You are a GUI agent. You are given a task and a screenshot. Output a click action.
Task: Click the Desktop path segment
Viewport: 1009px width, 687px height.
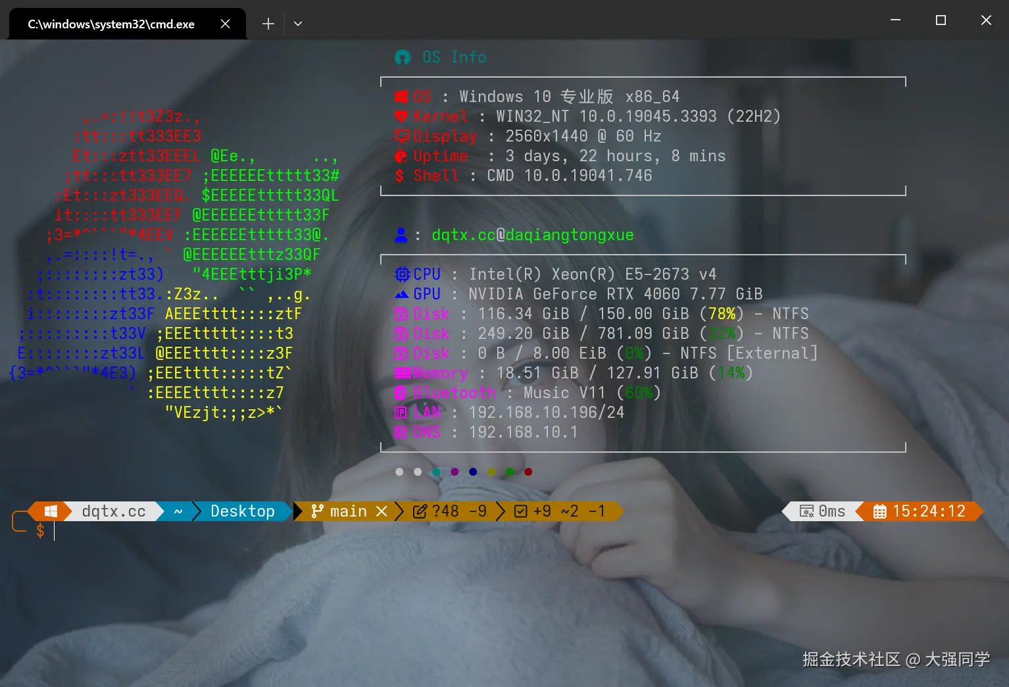[243, 511]
